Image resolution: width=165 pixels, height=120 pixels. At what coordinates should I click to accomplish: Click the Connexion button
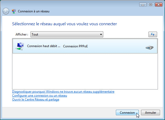[127, 113]
